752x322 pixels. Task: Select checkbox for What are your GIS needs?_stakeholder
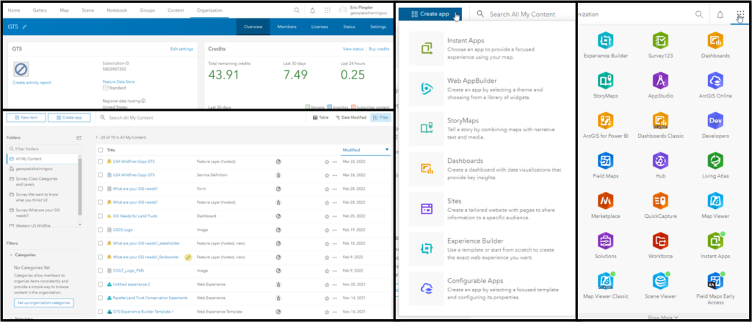click(x=100, y=244)
